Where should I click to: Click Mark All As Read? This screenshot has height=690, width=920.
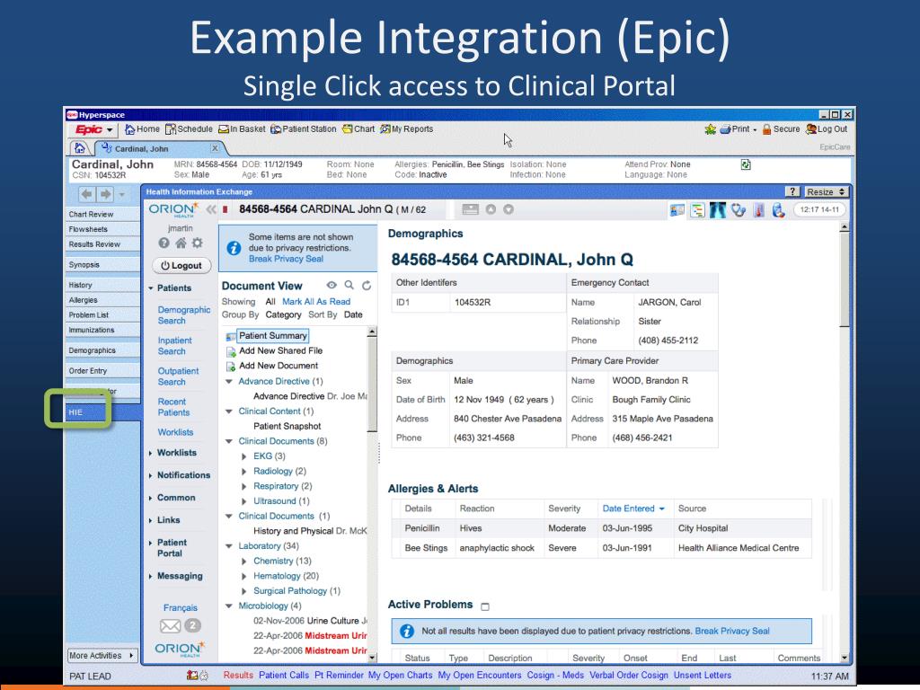(316, 302)
